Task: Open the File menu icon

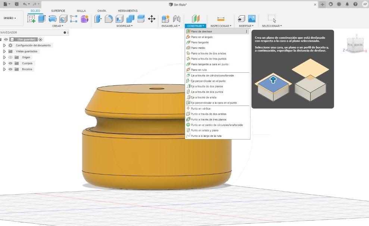Action: [6, 4]
